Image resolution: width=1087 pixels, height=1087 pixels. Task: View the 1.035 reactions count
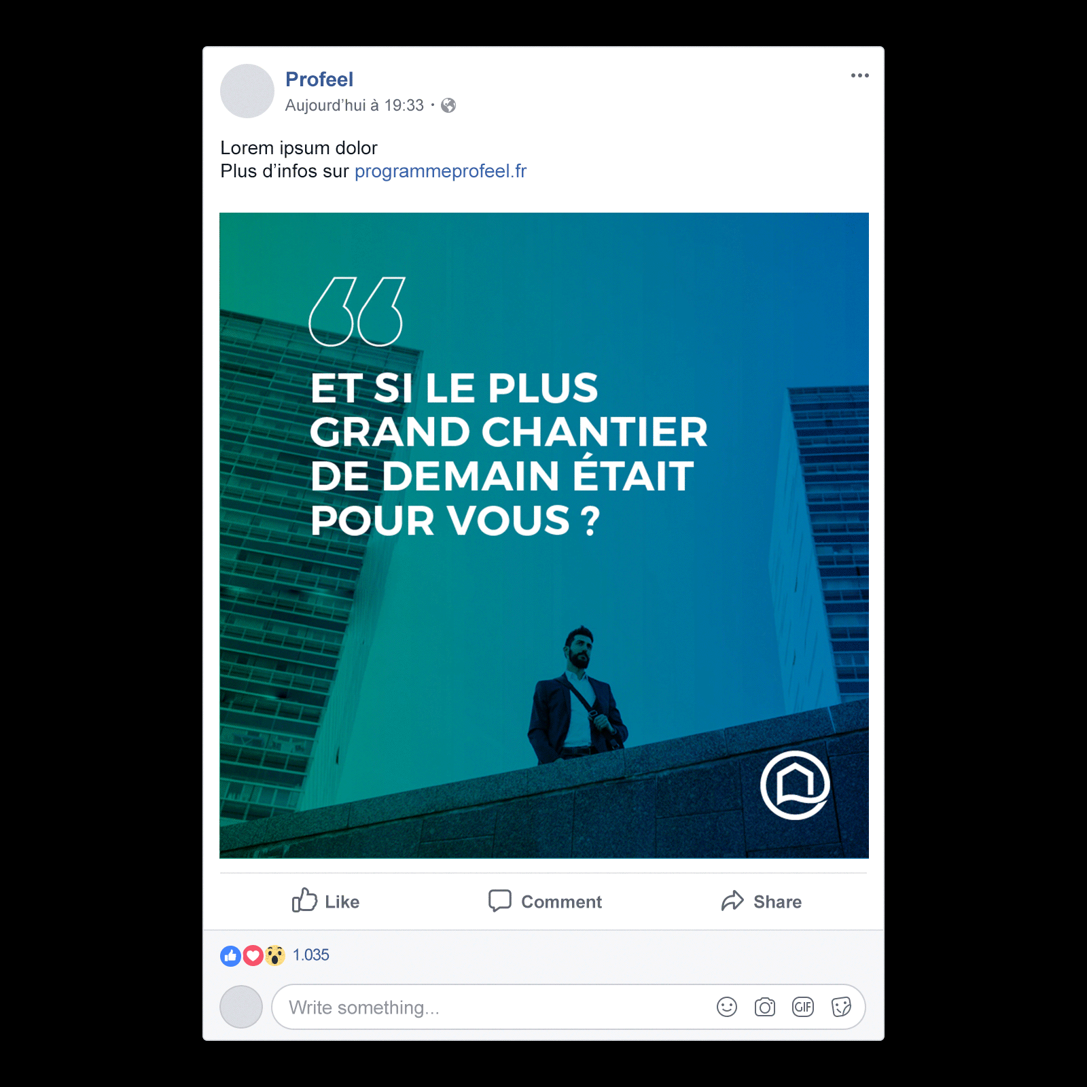pos(311,955)
